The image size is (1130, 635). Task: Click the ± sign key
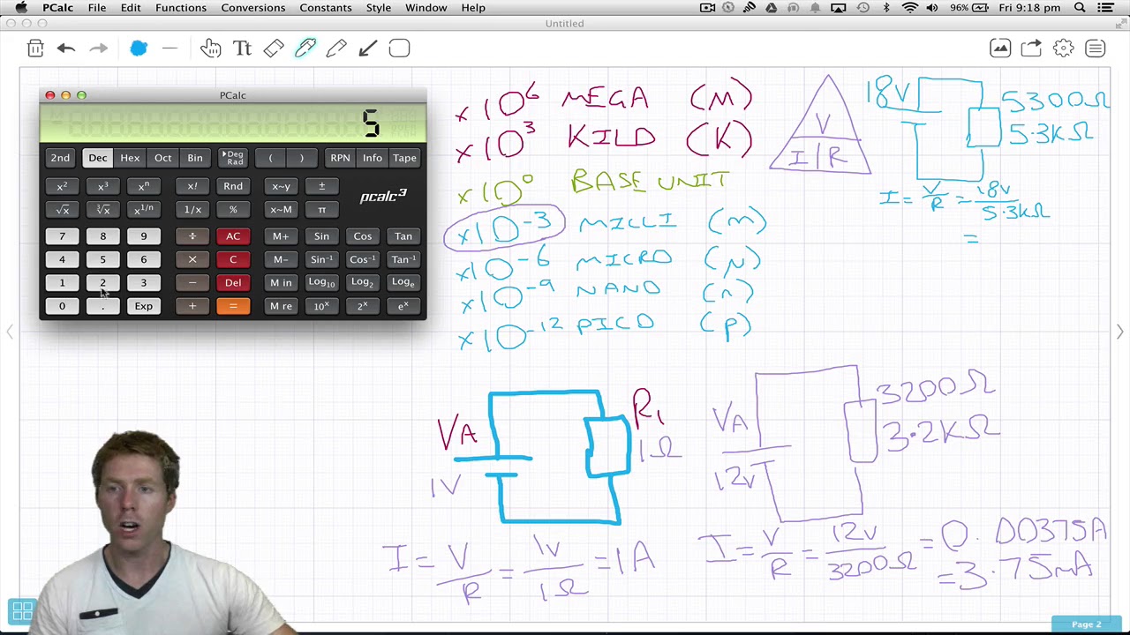click(321, 186)
